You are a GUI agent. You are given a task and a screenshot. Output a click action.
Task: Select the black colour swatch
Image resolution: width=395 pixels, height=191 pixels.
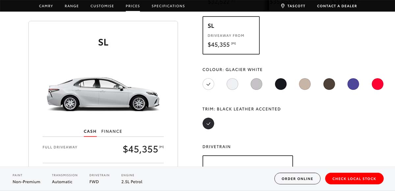[281, 84]
